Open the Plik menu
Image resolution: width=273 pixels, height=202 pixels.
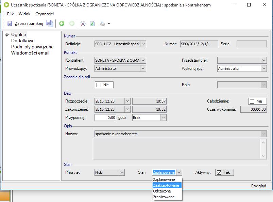click(x=10, y=14)
